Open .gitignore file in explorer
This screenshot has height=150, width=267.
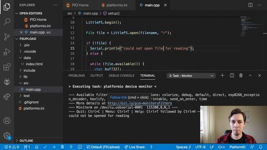[31, 102]
